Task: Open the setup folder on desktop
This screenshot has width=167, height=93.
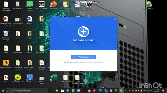Action: point(6,79)
